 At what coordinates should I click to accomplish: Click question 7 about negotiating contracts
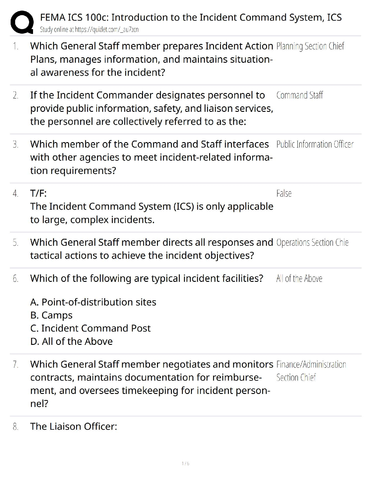pos(151,384)
